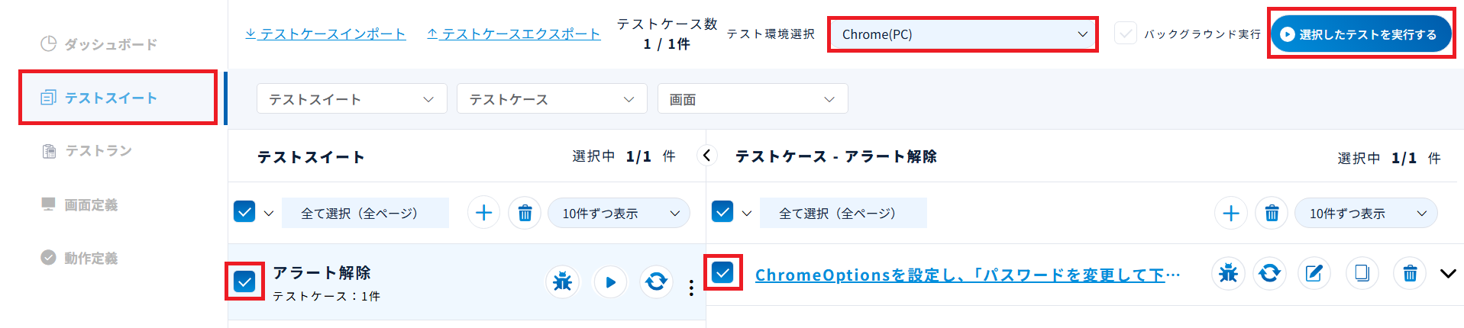This screenshot has height=328, width=1464.
Task: Collapse the test suite panel with left arrow
Action: pyautogui.click(x=707, y=156)
